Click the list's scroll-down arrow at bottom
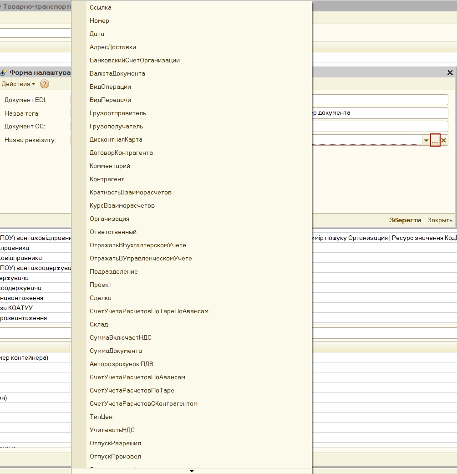This screenshot has height=474, width=457. 192,471
